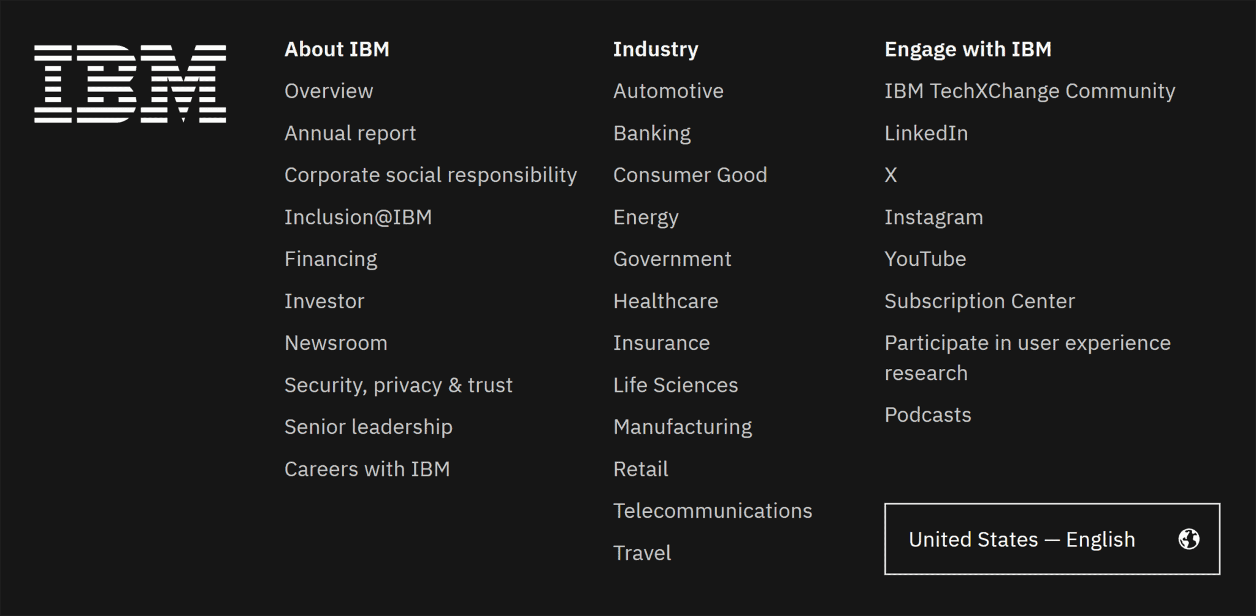Open the Overview page under About IBM
Image resolution: width=1256 pixels, height=616 pixels.
329,91
